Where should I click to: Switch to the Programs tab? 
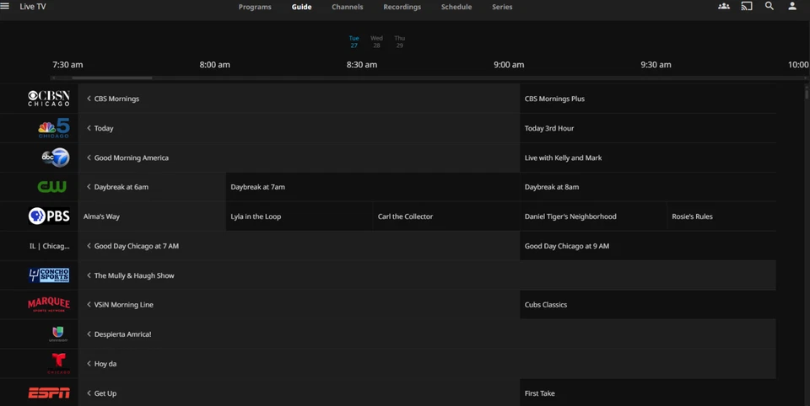tap(255, 7)
